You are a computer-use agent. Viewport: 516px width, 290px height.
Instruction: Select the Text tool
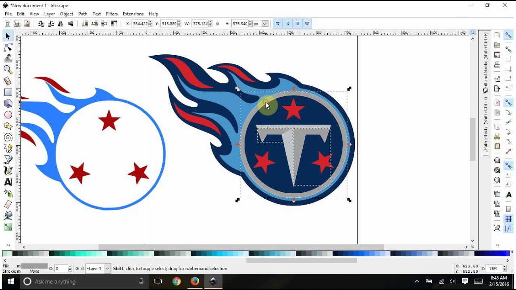(x=8, y=182)
